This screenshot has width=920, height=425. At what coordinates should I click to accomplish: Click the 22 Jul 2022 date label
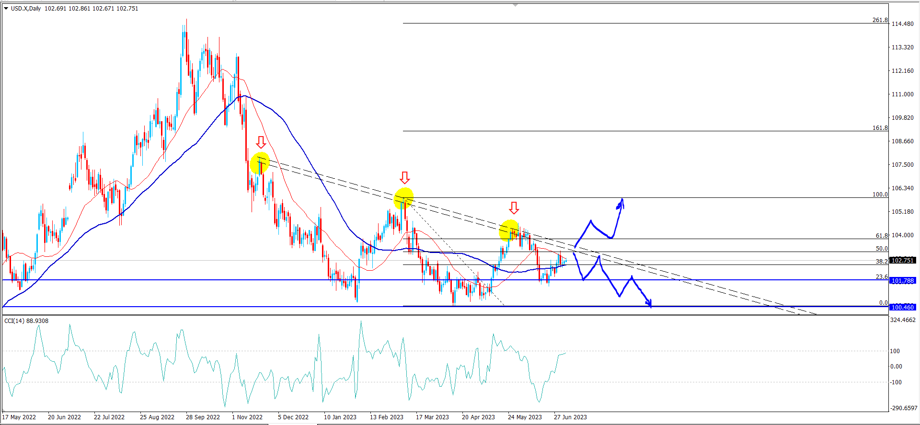pyautogui.click(x=109, y=417)
